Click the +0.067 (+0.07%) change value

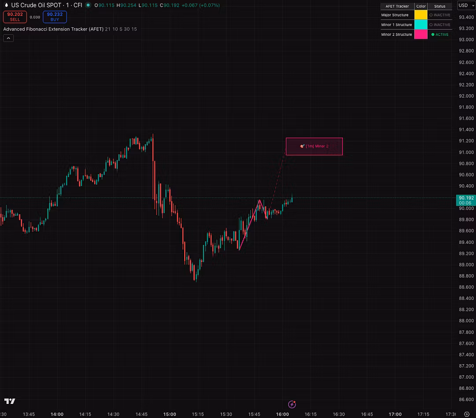(201, 5)
